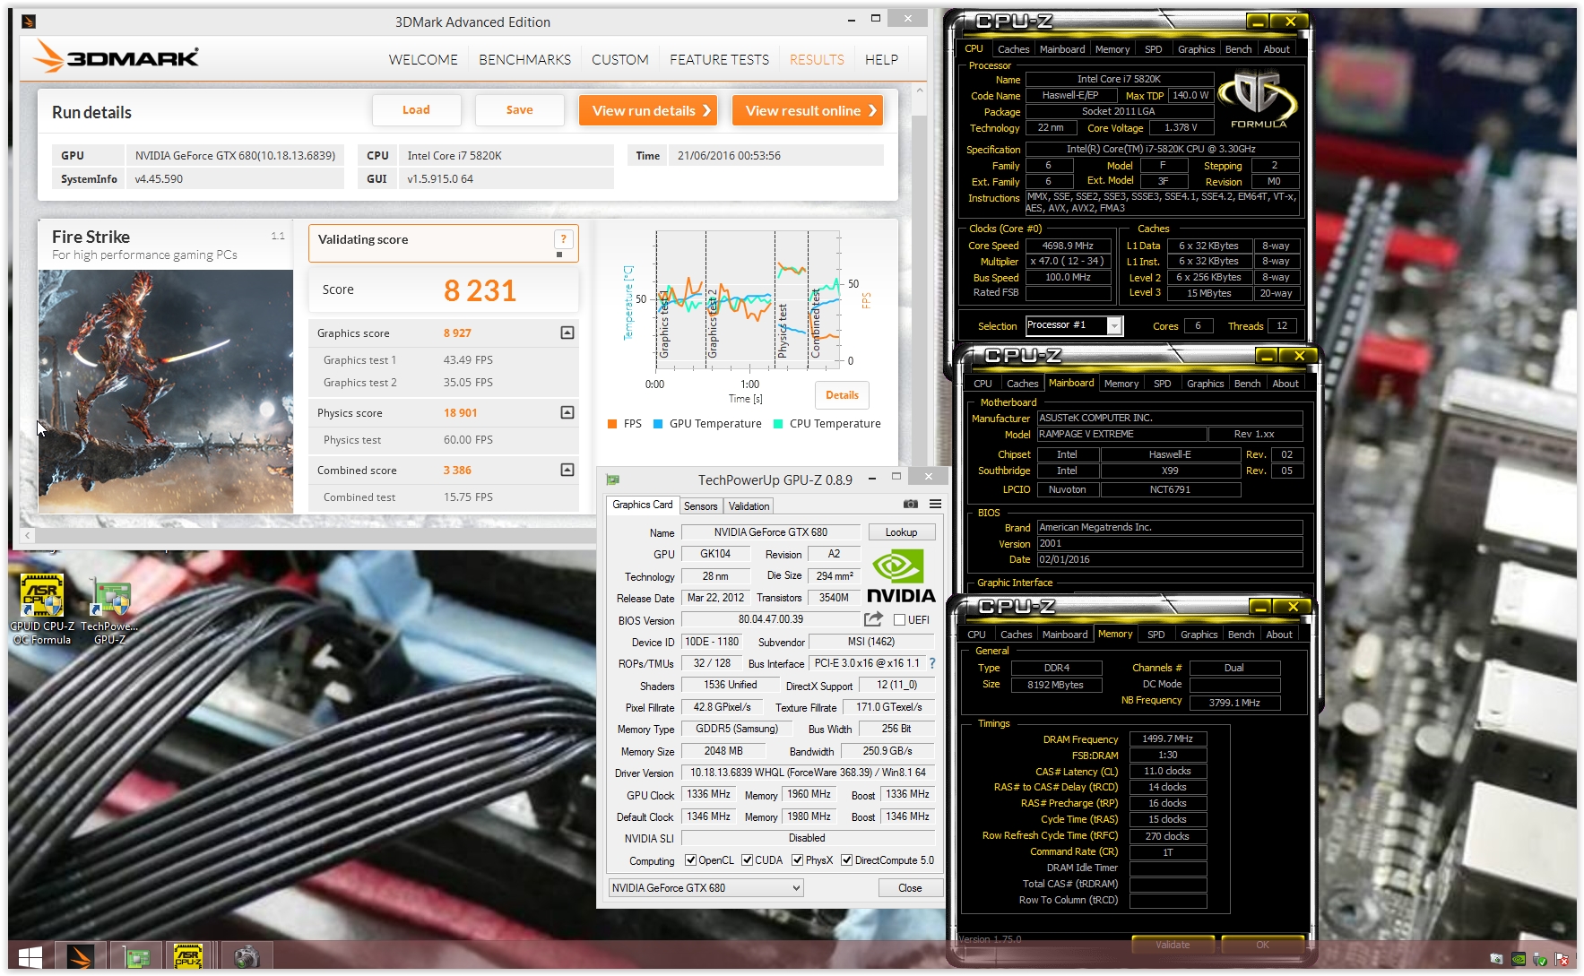Click the 3DMark vertical scrollbar up arrow
The image size is (1584, 976).
coord(919,90)
